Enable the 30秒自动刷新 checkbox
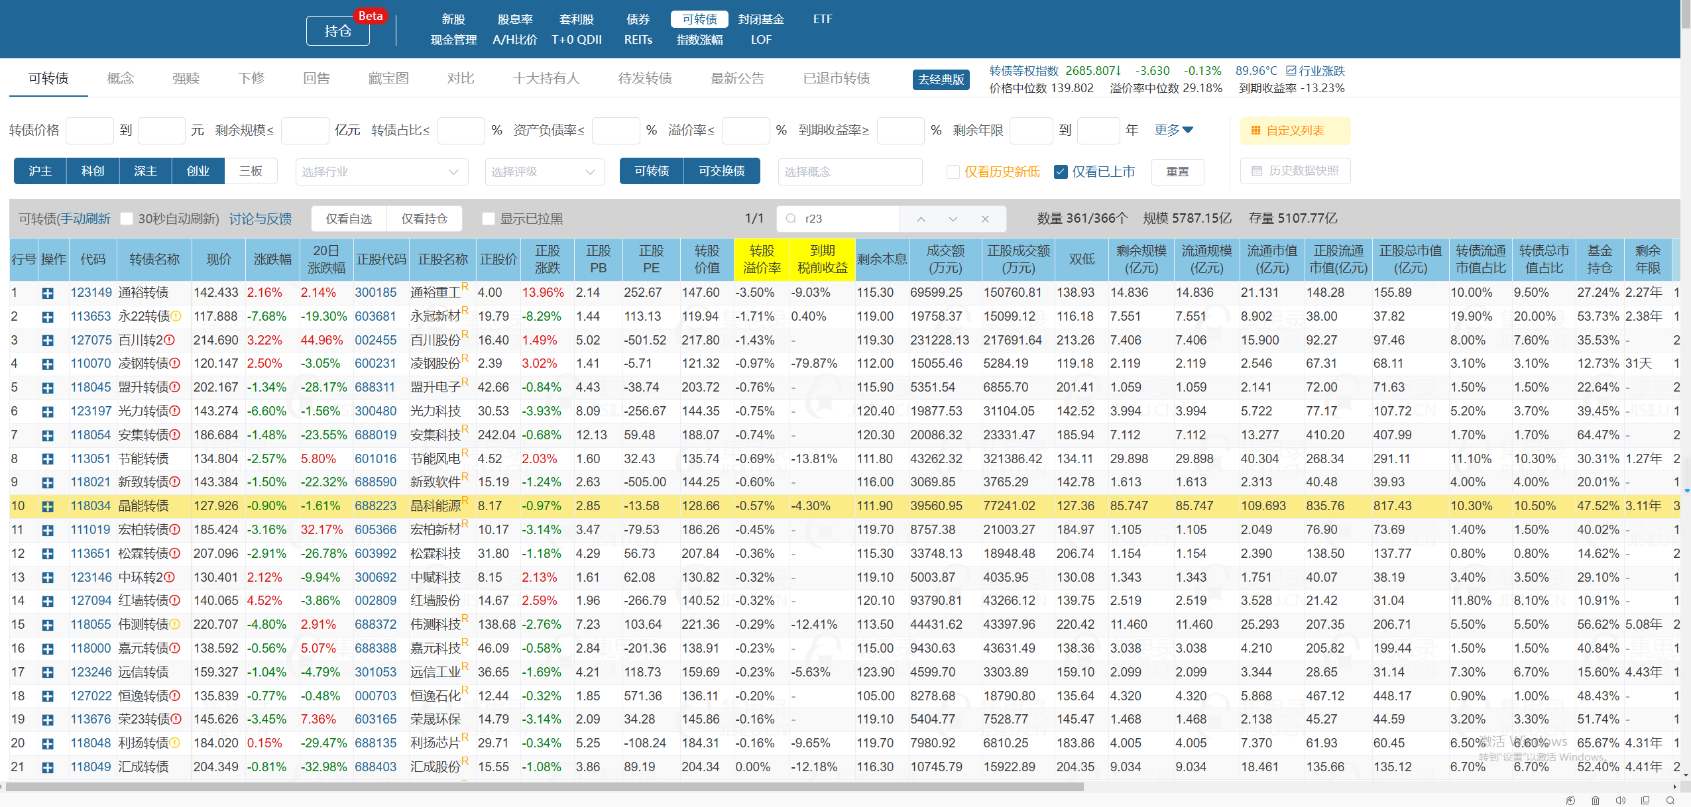The image size is (1691, 807). coord(127,219)
